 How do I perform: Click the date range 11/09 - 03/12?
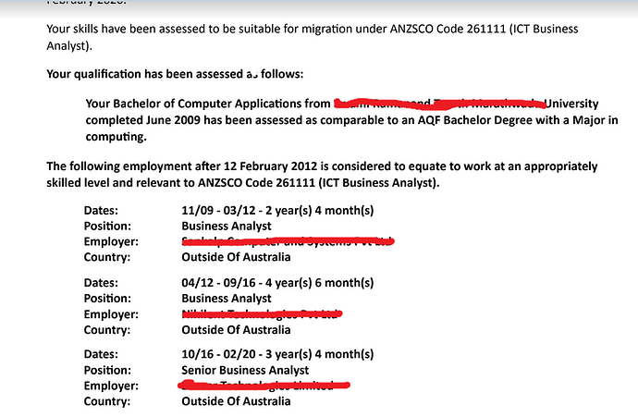218,210
